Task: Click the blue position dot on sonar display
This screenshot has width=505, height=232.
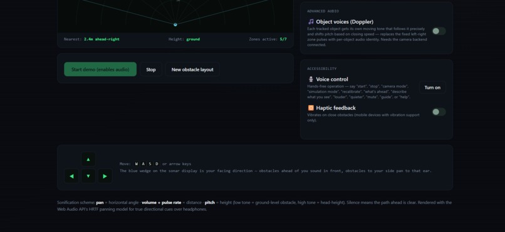Action: 175,25
